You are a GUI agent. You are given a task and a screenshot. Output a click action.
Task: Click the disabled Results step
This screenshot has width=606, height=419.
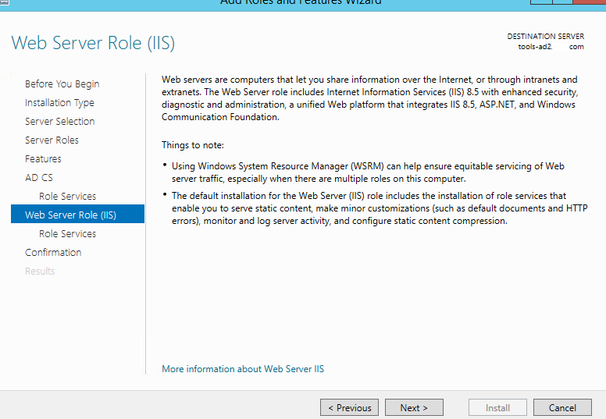(40, 271)
